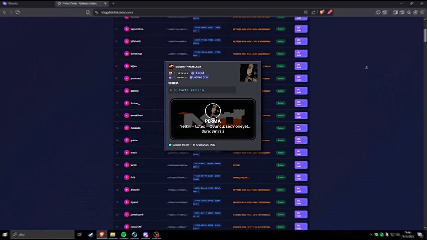Click username 'emre63xxd' in the table

click(137, 116)
